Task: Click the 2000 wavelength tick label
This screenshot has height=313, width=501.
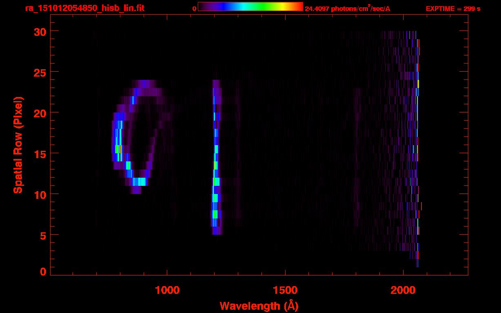Action: [x=403, y=290]
